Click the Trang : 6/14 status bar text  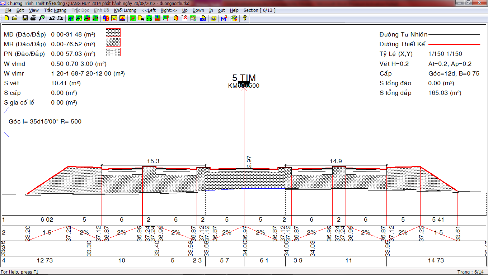click(x=470, y=272)
